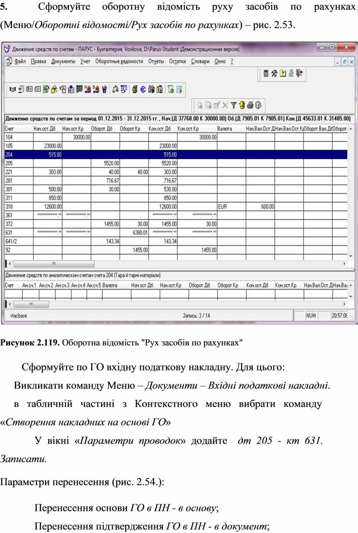Click the 530.00 closing balance cell
The width and height of the screenshot is (358, 533).
click(x=163, y=190)
